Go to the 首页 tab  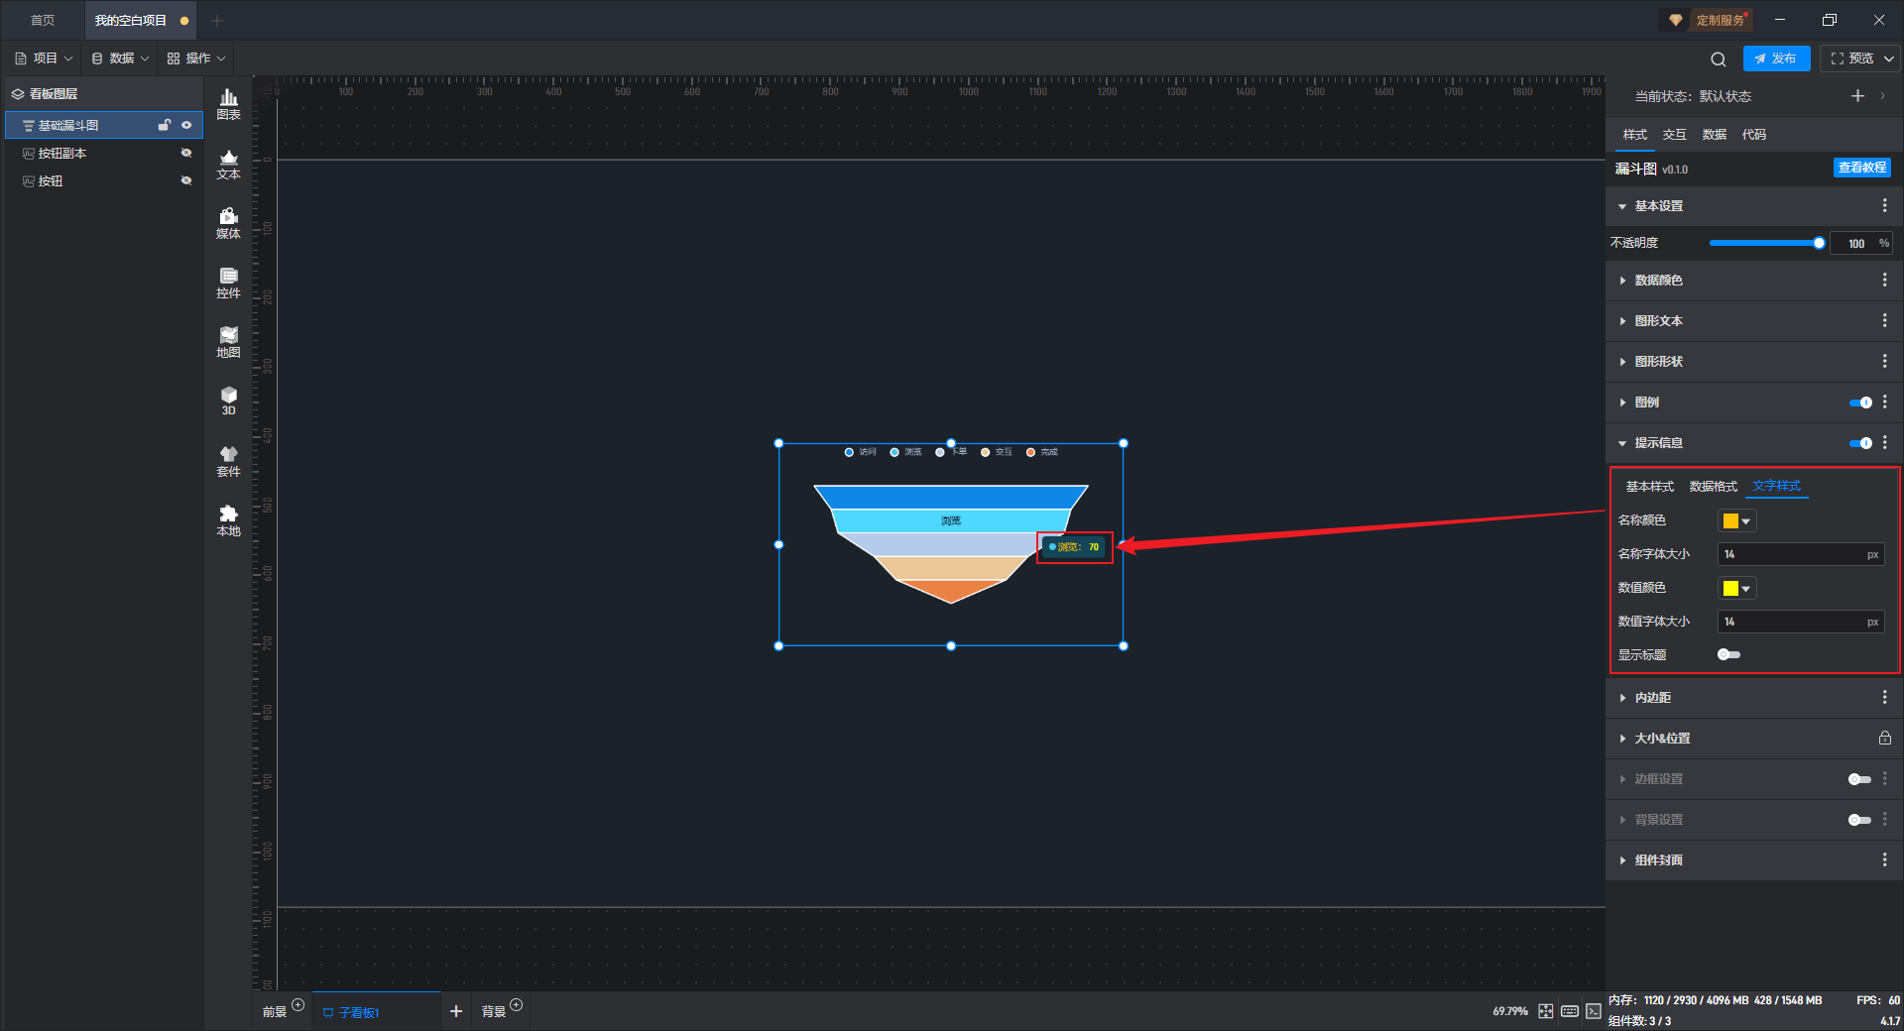click(x=43, y=20)
